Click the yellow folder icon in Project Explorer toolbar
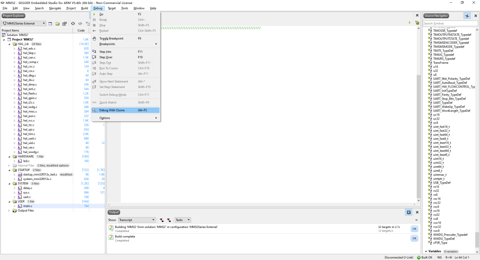 pyautogui.click(x=57, y=24)
